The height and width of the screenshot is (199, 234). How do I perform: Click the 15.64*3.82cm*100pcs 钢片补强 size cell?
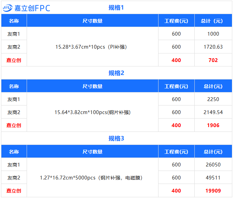tap(93, 112)
